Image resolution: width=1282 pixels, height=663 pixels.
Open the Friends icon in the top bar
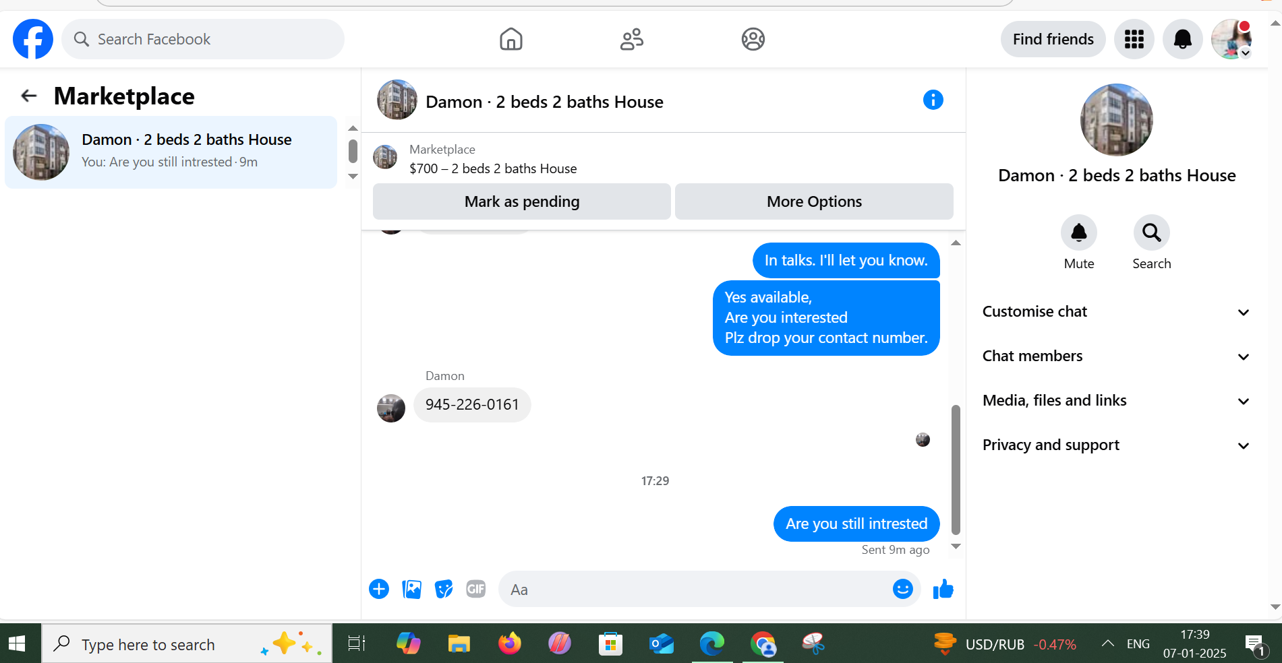(632, 39)
